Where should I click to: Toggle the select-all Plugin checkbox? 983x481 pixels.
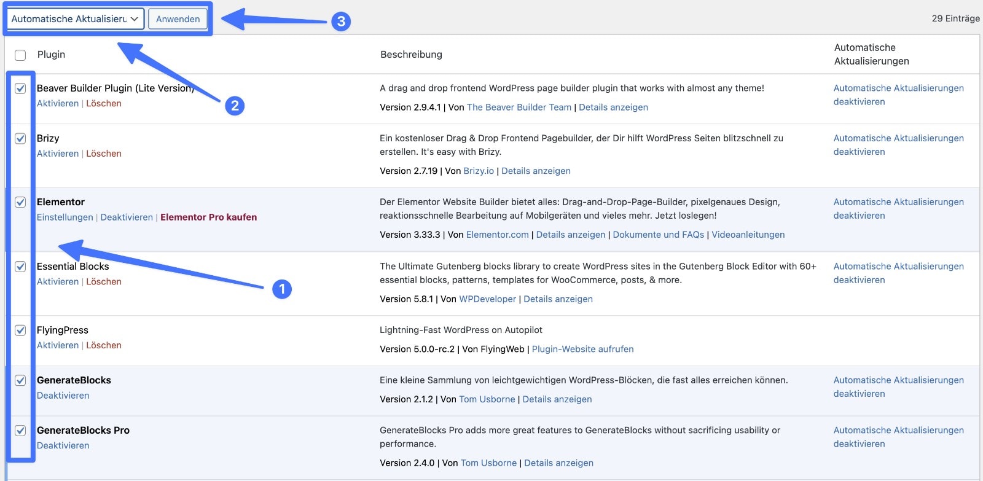tap(20, 55)
